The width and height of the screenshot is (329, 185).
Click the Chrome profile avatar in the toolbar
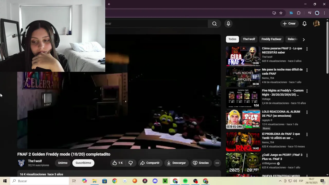point(317,13)
